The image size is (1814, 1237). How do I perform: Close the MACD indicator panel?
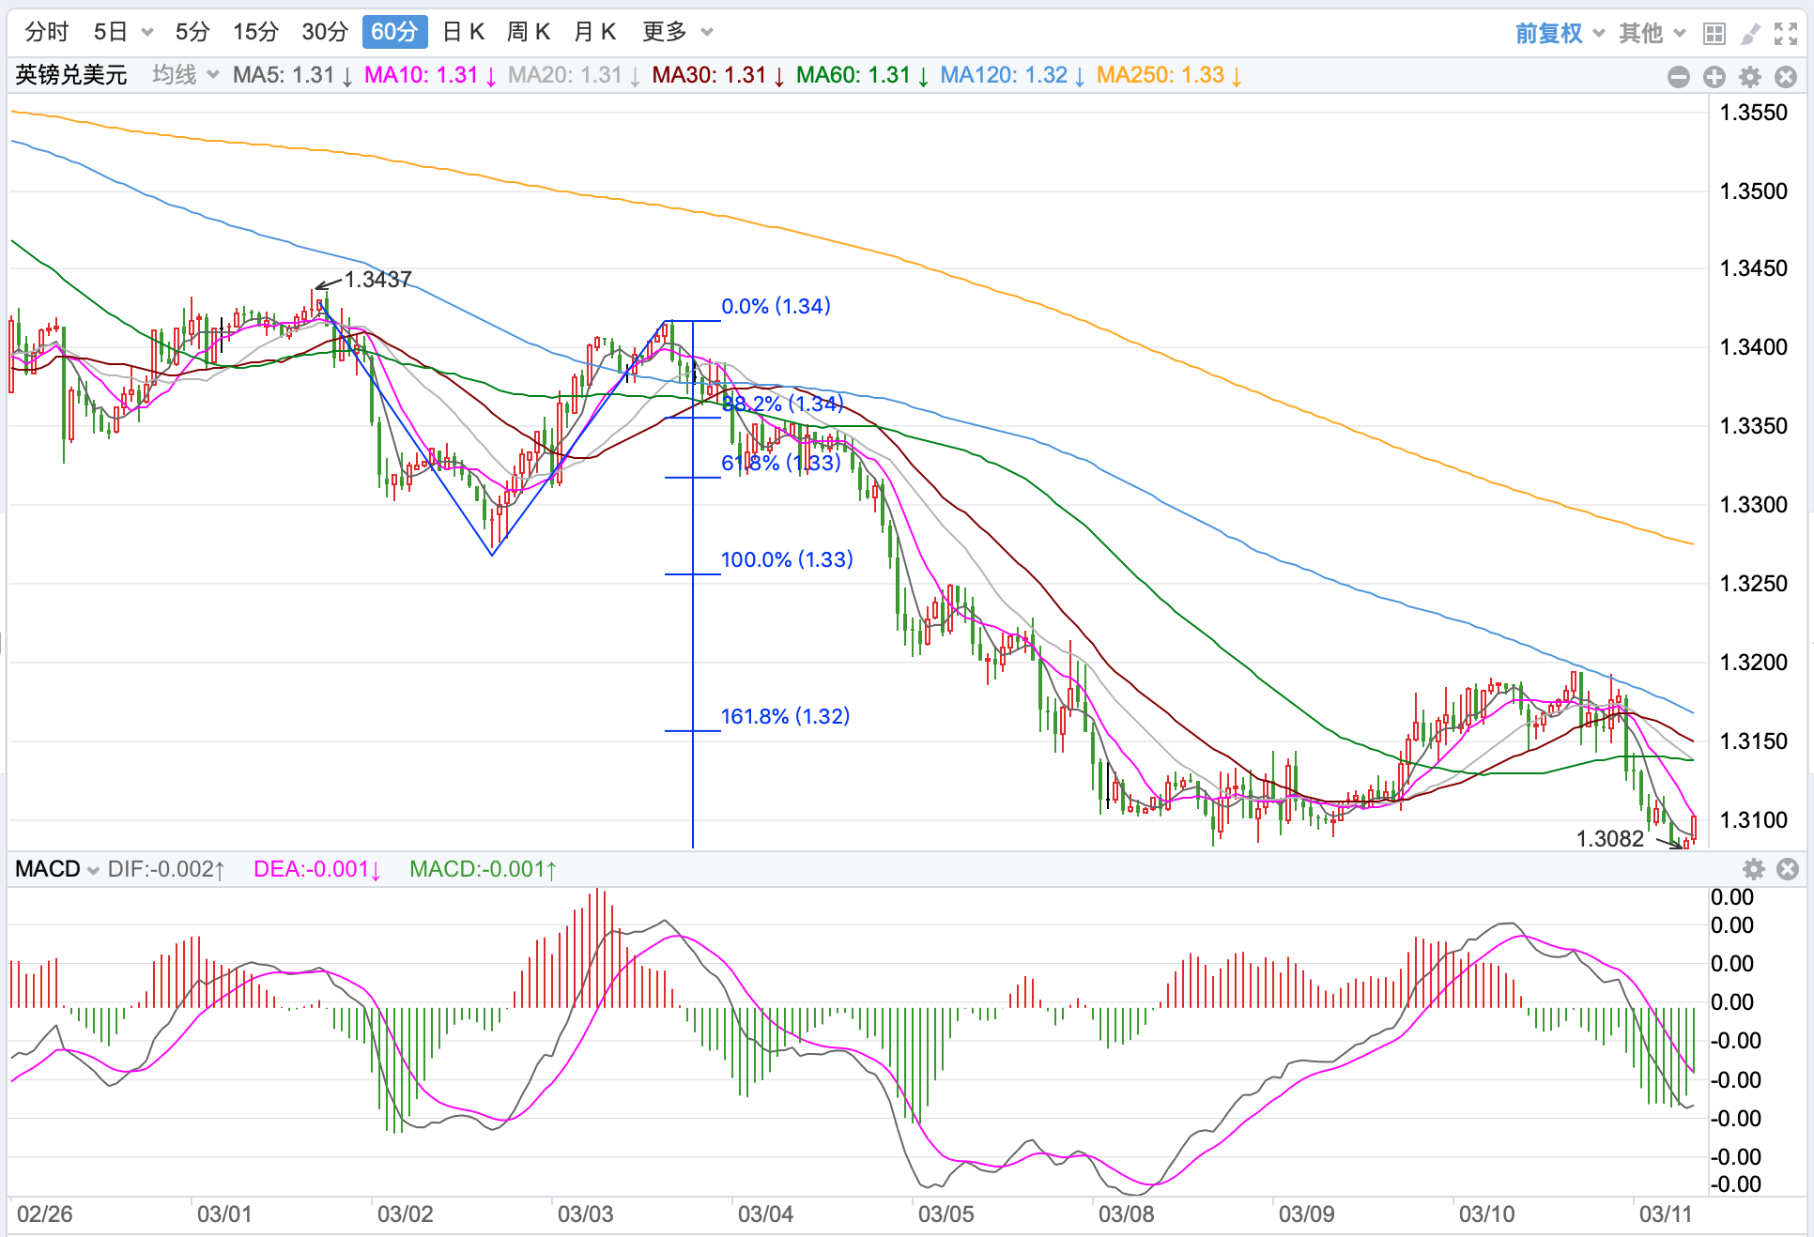click(x=1788, y=869)
